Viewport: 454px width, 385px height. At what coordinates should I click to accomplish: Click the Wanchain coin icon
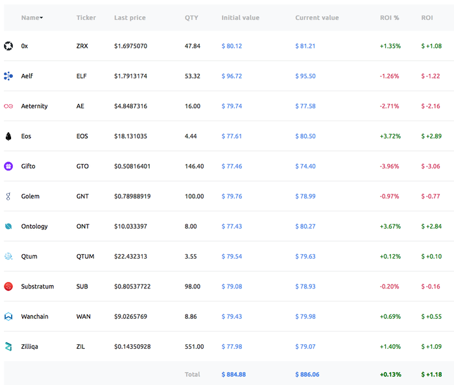(8, 316)
